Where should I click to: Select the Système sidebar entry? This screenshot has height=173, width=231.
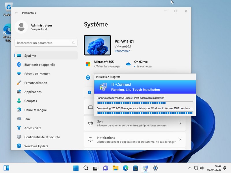[x=46, y=56]
